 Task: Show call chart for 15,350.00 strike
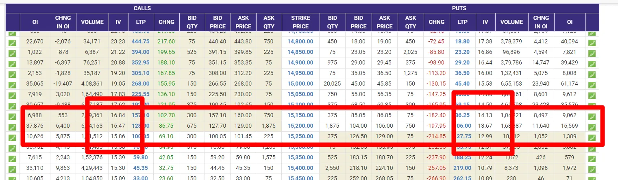pyautogui.click(x=12, y=159)
